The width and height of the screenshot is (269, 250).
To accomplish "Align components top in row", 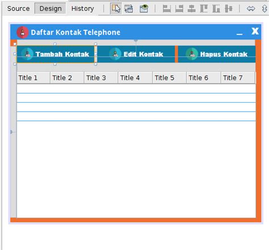I will point(204,9).
